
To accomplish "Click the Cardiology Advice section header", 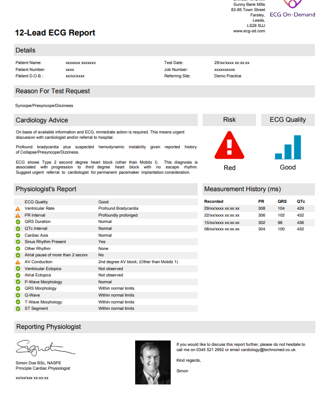I will (42, 120).
